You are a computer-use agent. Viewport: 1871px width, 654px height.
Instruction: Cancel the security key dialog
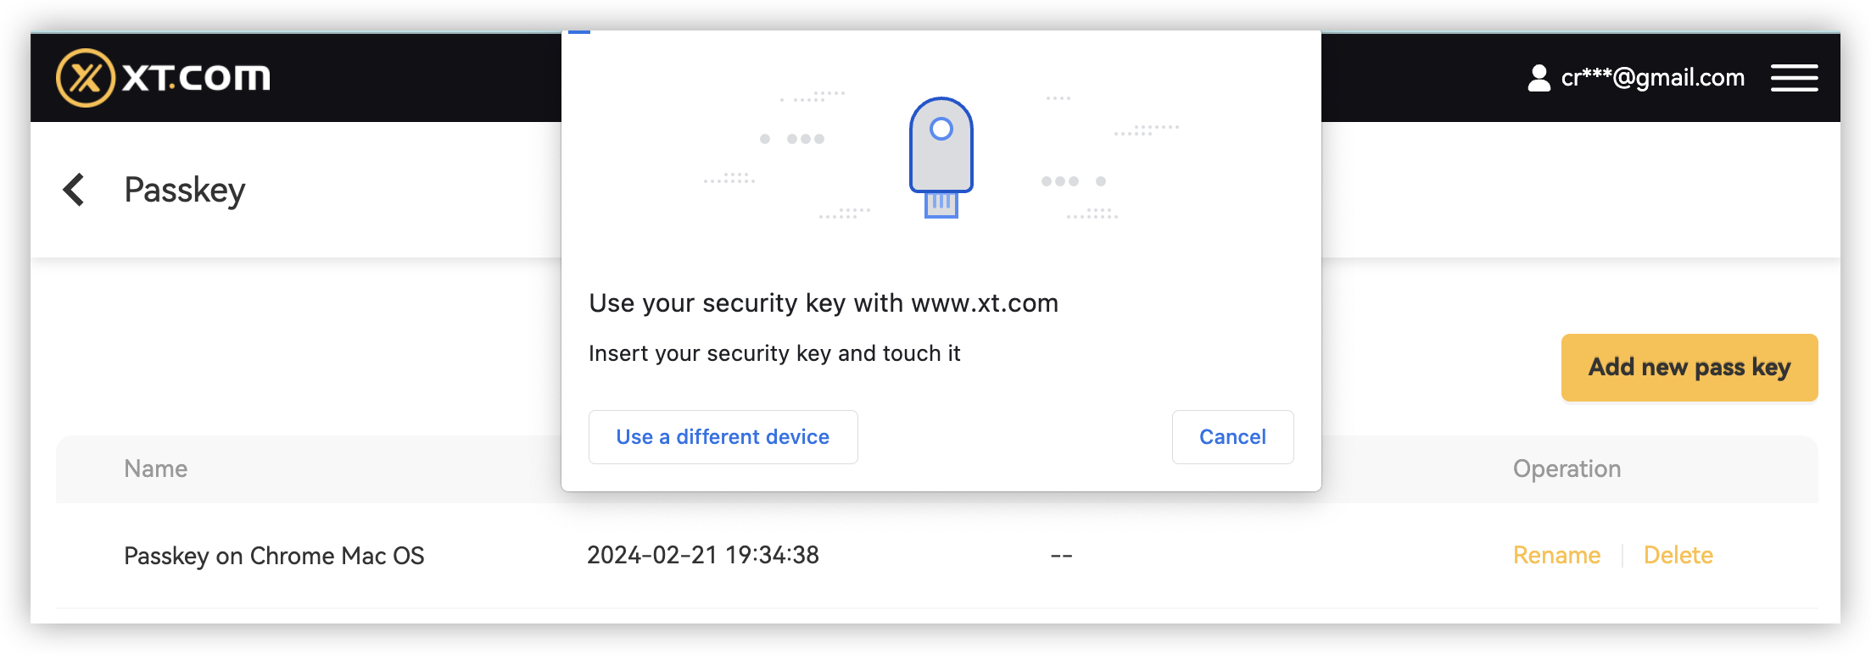click(1232, 437)
